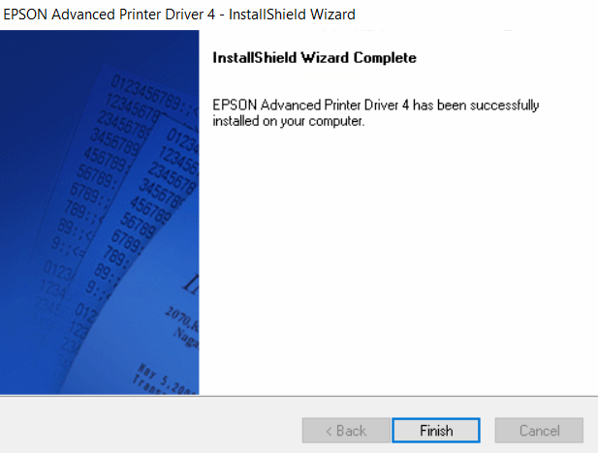
Task: Click the '<' arrow on Back button
Action: point(330,430)
